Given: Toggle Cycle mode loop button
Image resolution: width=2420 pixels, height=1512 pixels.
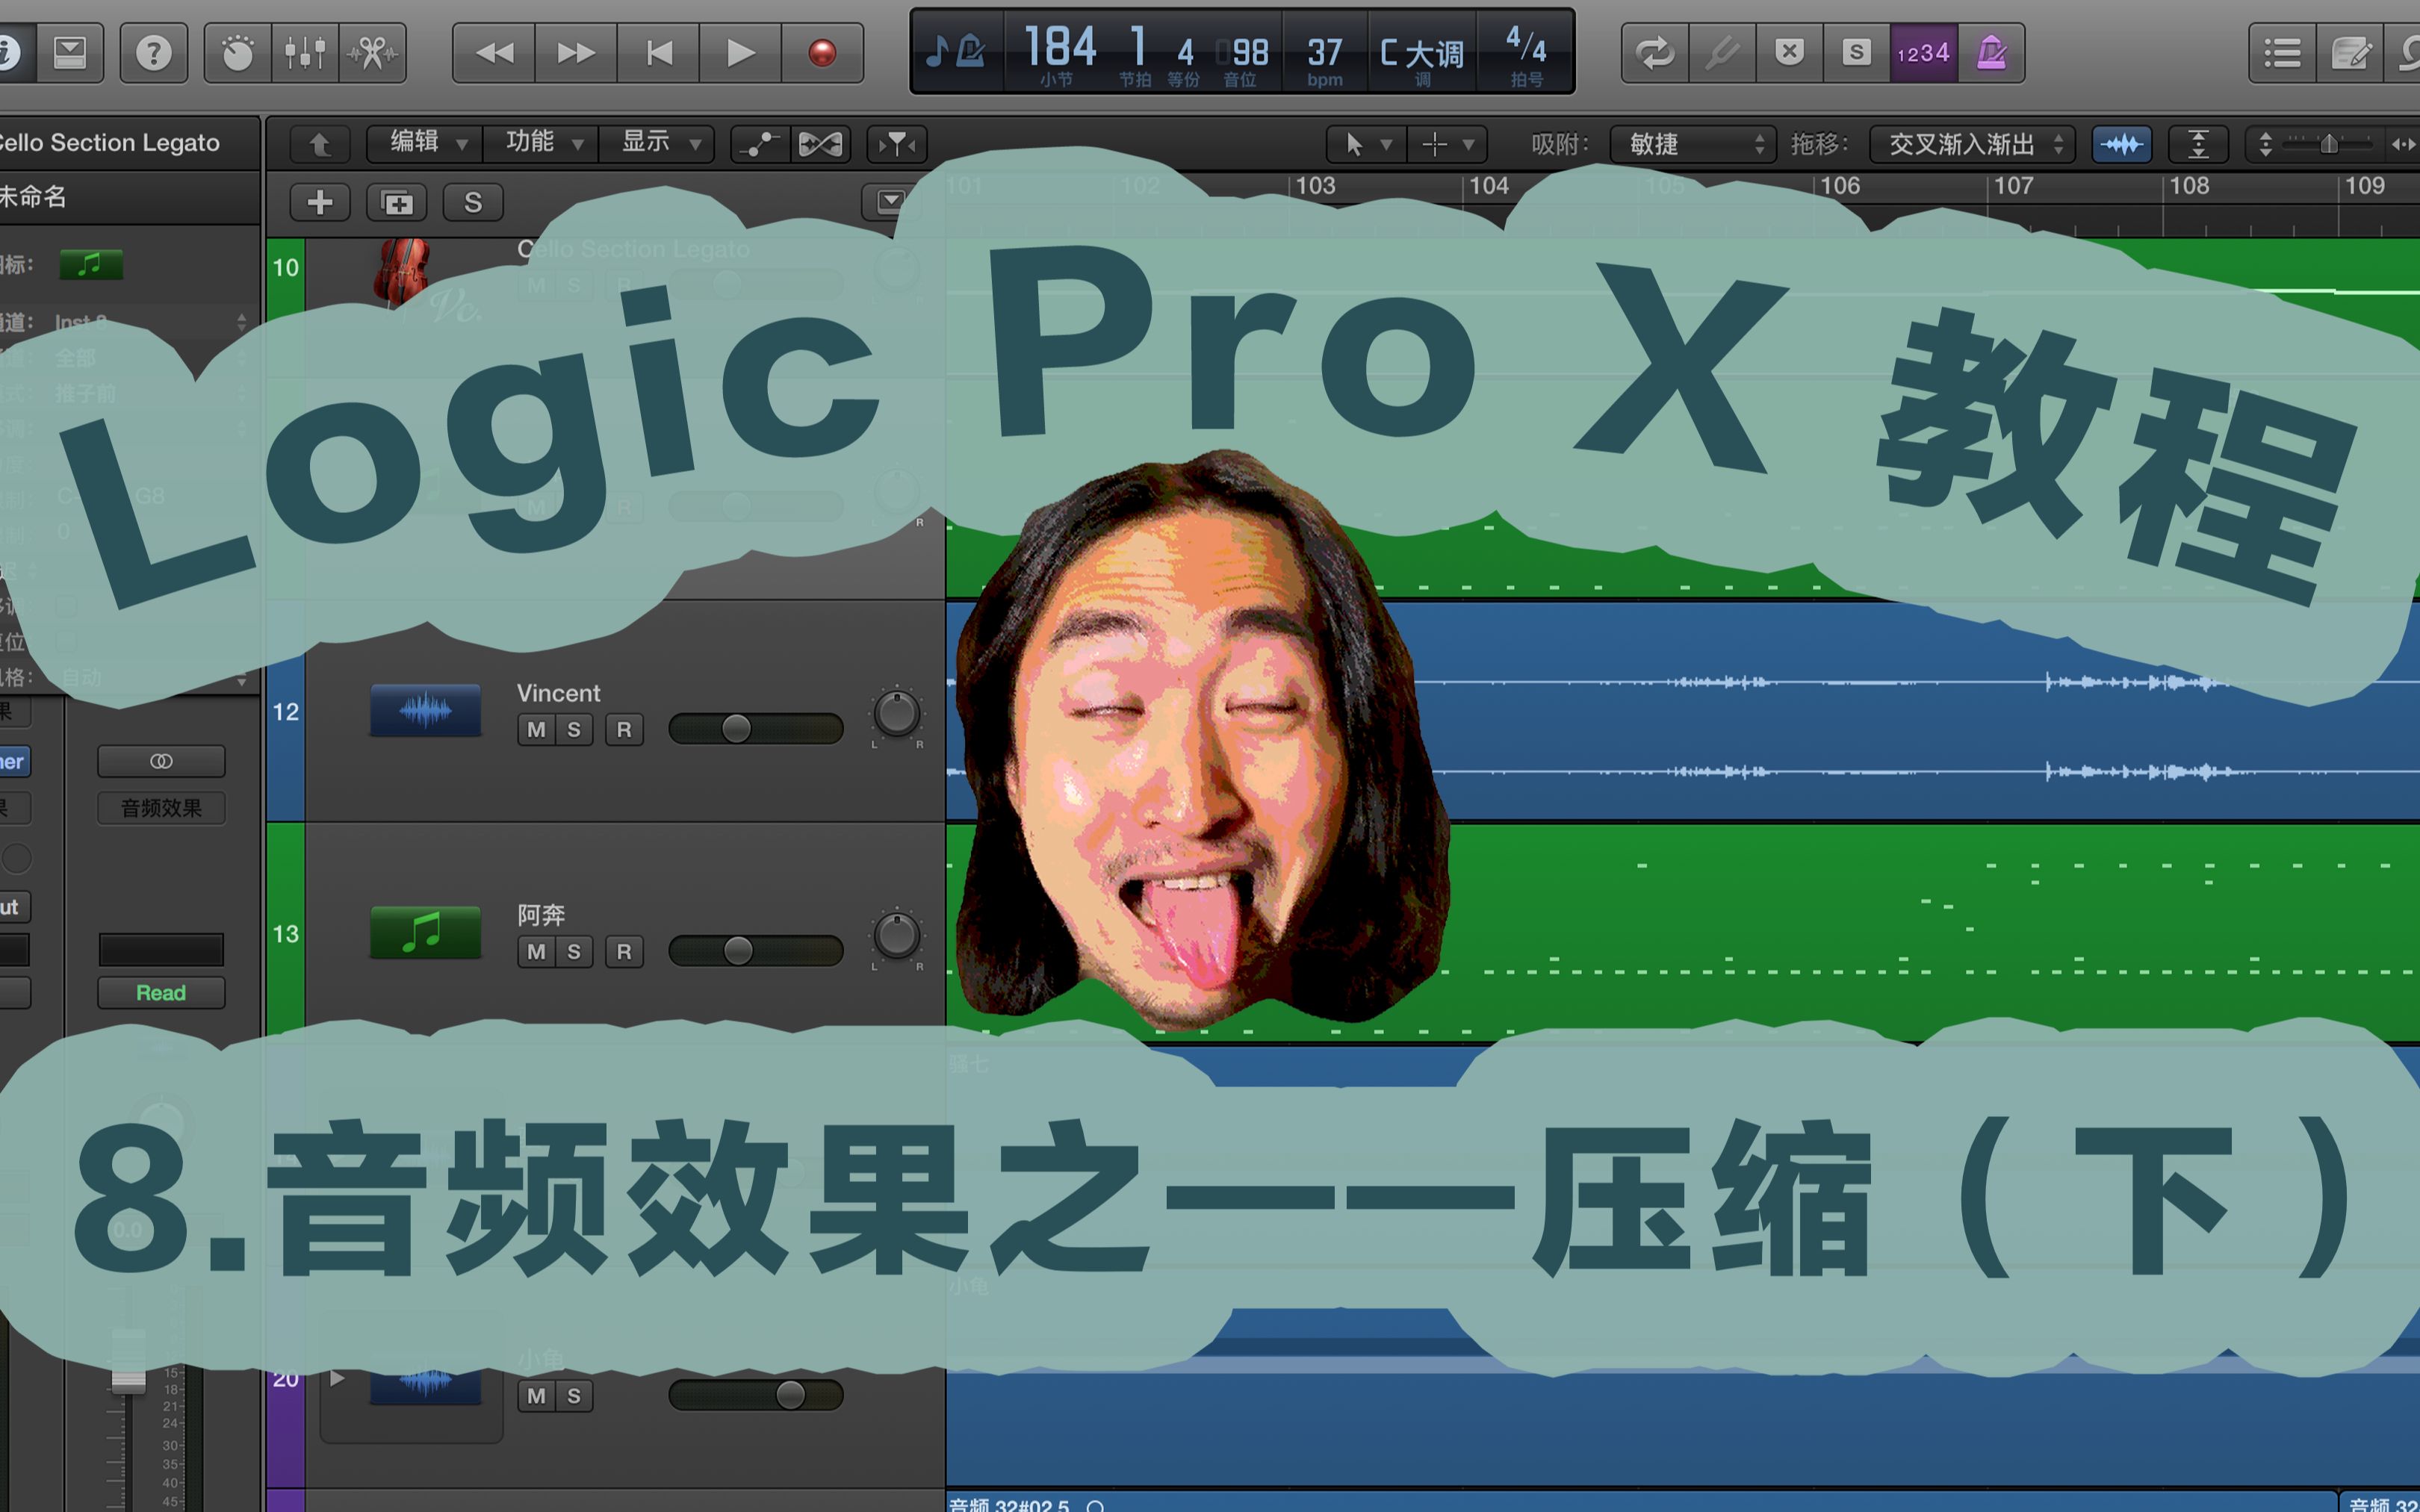Looking at the screenshot, I should pyautogui.click(x=1655, y=52).
